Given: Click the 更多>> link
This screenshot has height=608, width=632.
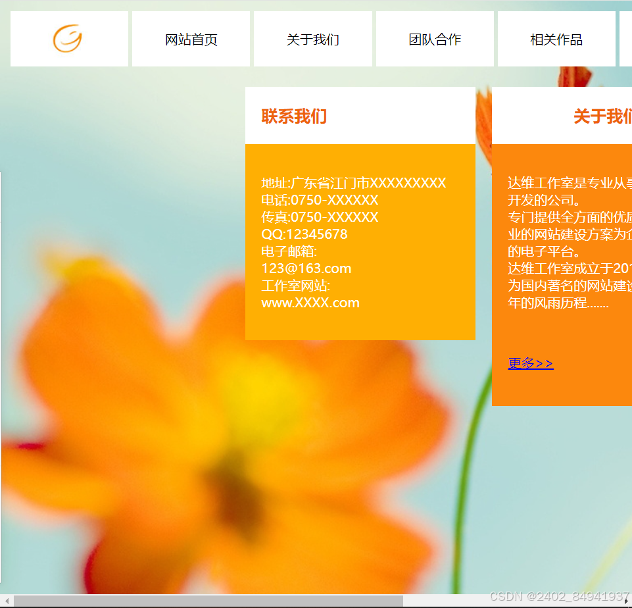Looking at the screenshot, I should [x=530, y=363].
